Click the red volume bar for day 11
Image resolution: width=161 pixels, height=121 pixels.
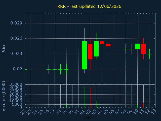tap(144, 105)
